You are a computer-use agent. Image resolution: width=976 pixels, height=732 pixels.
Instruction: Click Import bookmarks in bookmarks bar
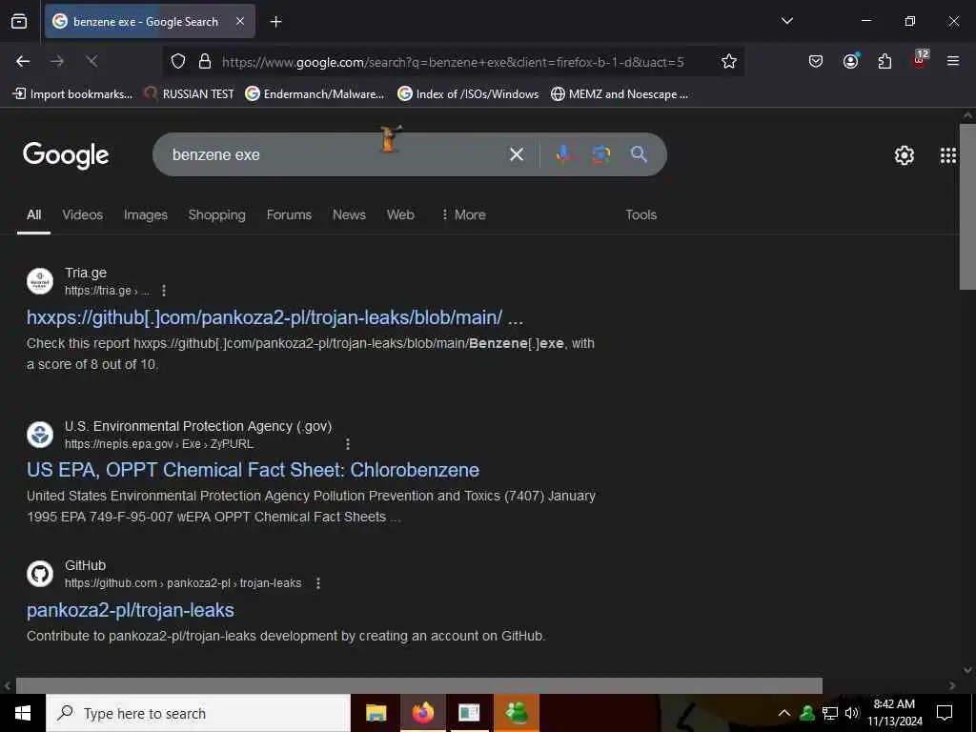[x=72, y=94]
